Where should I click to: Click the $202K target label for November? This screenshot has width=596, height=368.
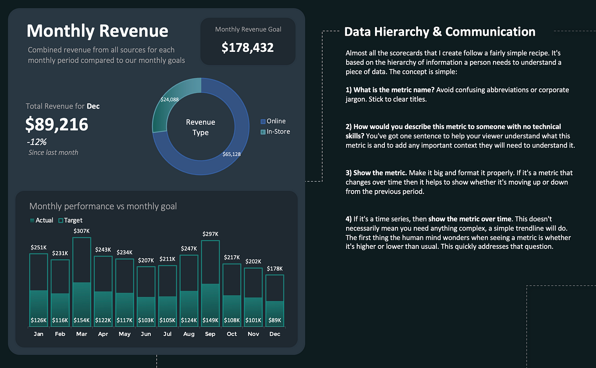[x=253, y=262]
